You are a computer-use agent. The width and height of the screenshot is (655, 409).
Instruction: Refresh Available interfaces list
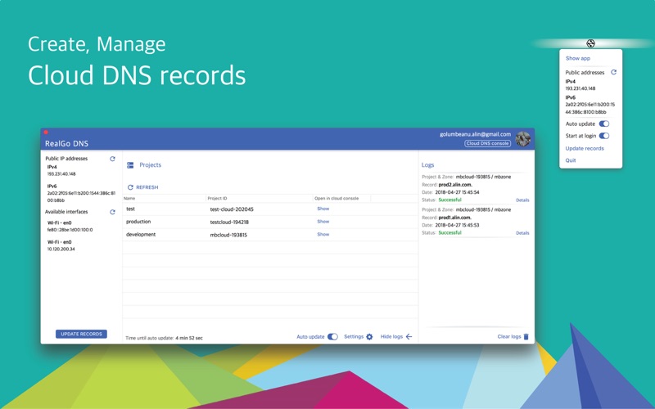112,212
